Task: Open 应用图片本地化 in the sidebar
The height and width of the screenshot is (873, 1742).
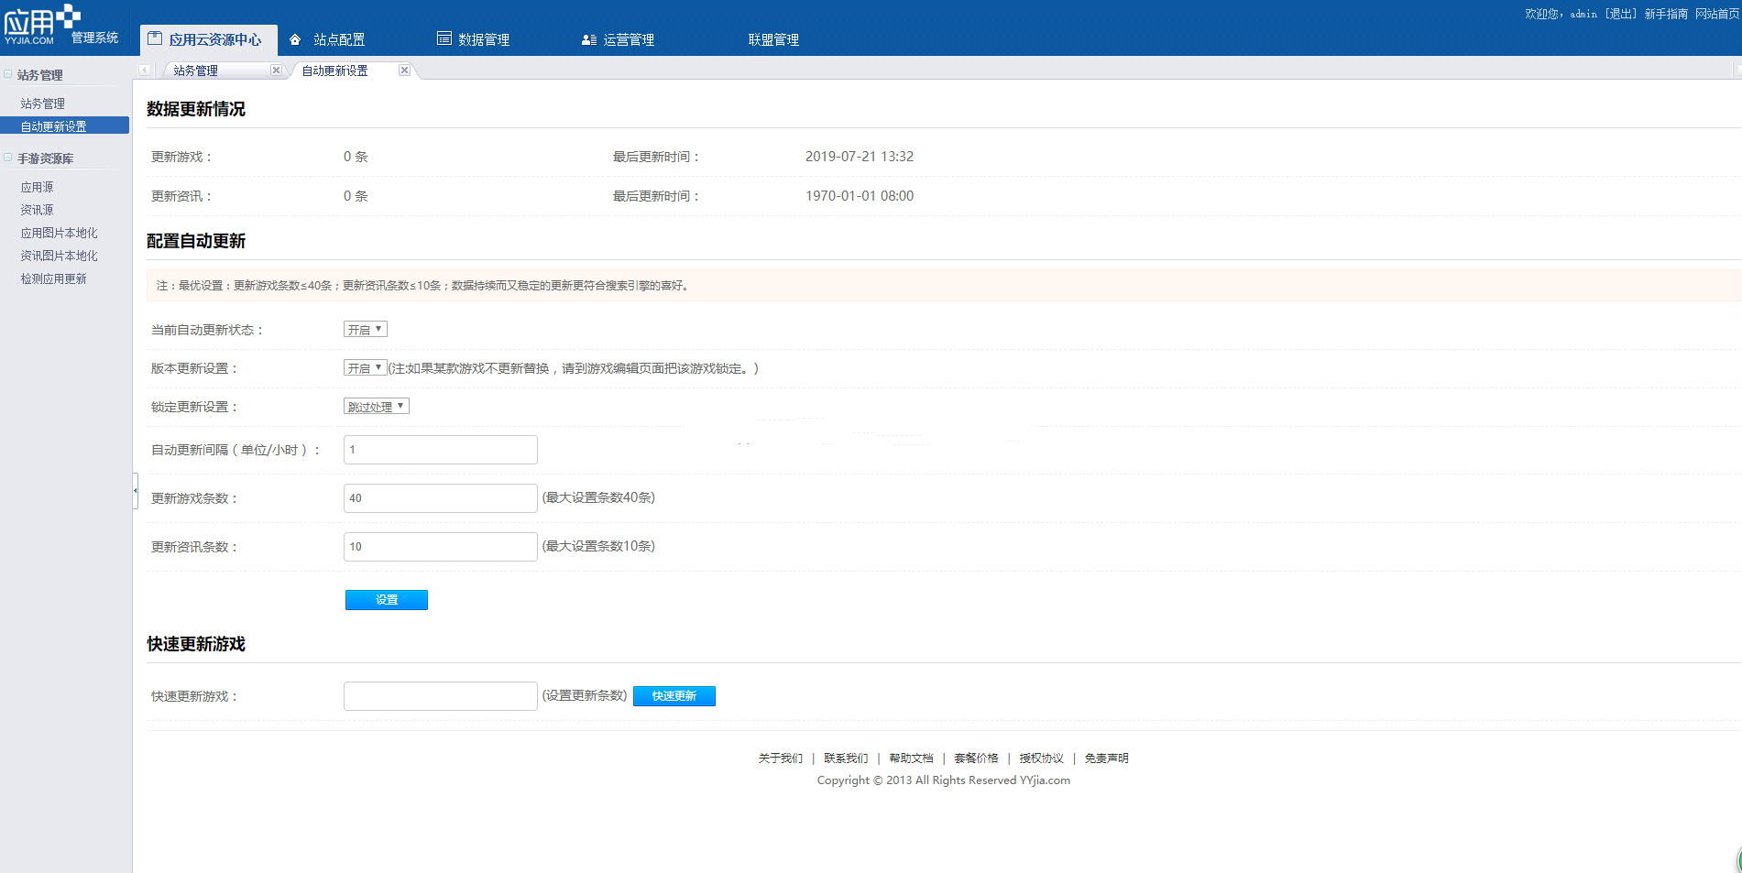Action: pos(59,233)
